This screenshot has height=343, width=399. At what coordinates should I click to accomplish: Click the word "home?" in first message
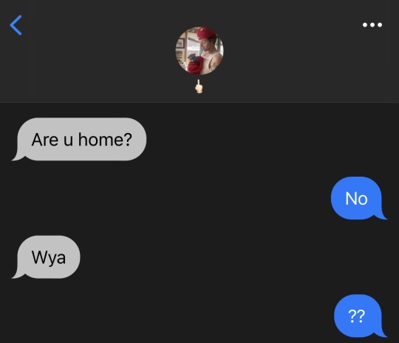[105, 140]
